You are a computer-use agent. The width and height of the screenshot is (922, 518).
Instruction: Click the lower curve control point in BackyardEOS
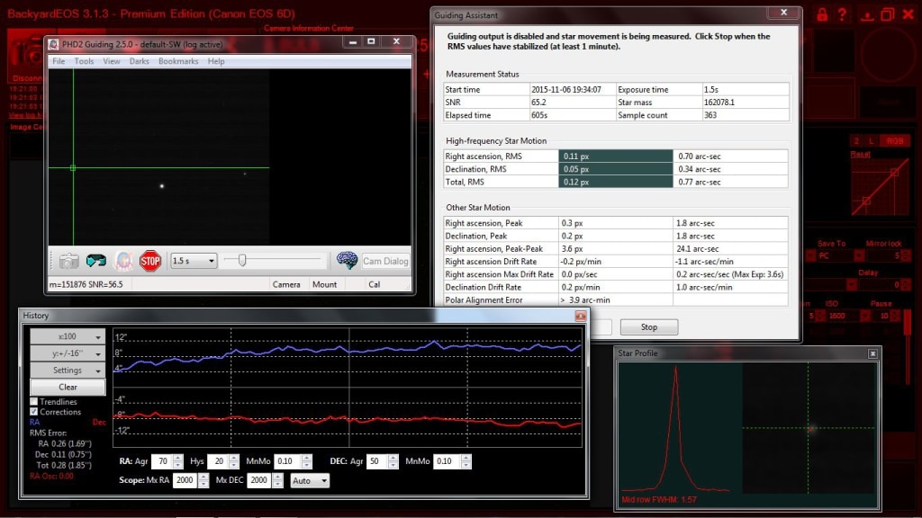click(x=866, y=201)
